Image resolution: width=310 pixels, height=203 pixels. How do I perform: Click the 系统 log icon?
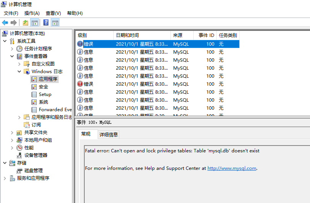34,102
